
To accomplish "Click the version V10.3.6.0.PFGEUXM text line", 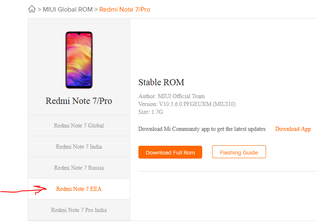I will [187, 104].
